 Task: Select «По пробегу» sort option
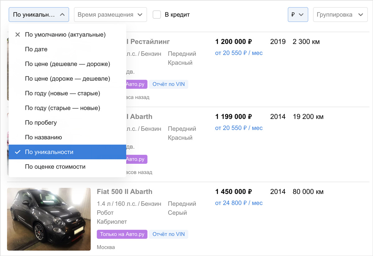[67, 123]
